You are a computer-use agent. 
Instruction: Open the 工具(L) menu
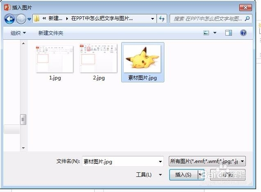tap(149, 175)
